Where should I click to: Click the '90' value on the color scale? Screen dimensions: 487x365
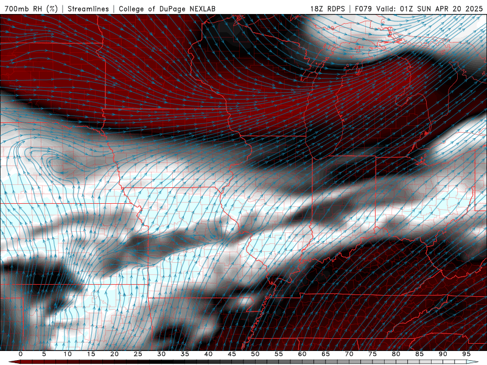(443, 354)
